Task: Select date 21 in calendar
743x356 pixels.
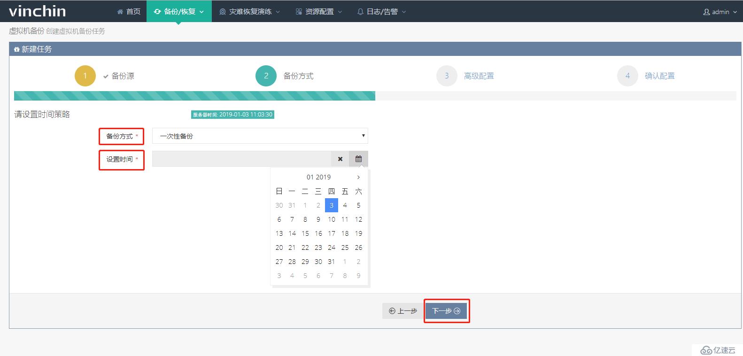Action: point(292,248)
